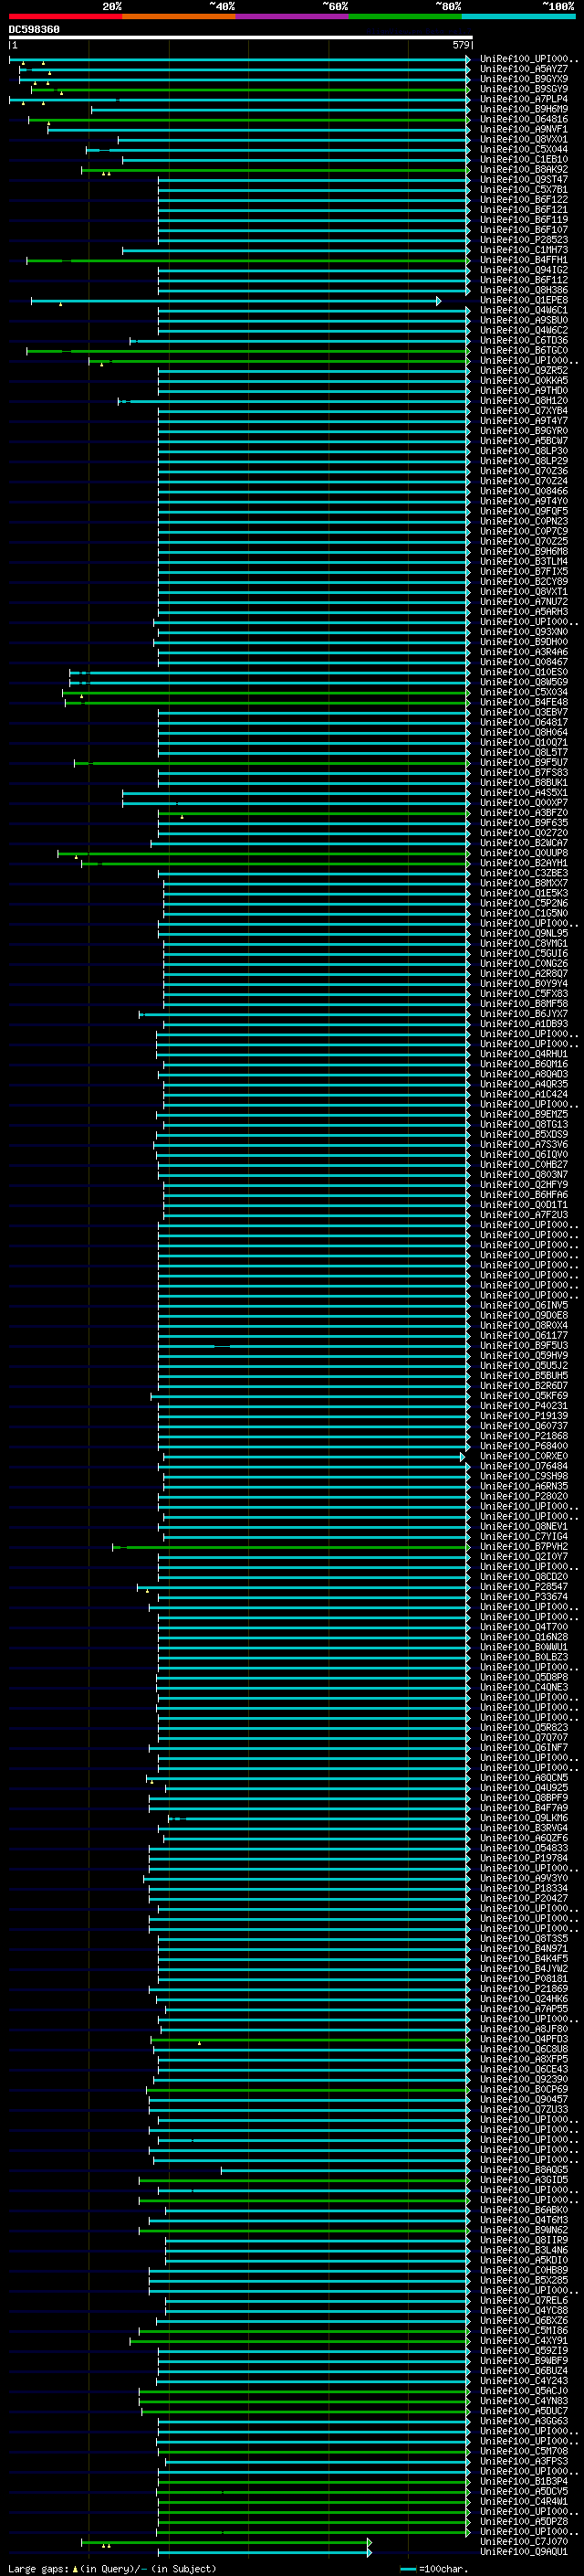The width and height of the screenshot is (584, 2576).
Task: Click hit label UniRef100_B9SGY9
Action: pos(523,89)
